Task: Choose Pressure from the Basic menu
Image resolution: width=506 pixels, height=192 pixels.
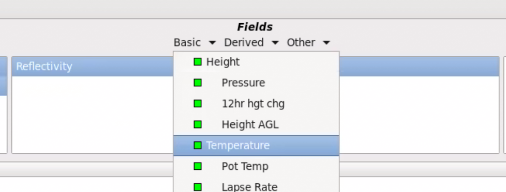Action: coord(256,83)
